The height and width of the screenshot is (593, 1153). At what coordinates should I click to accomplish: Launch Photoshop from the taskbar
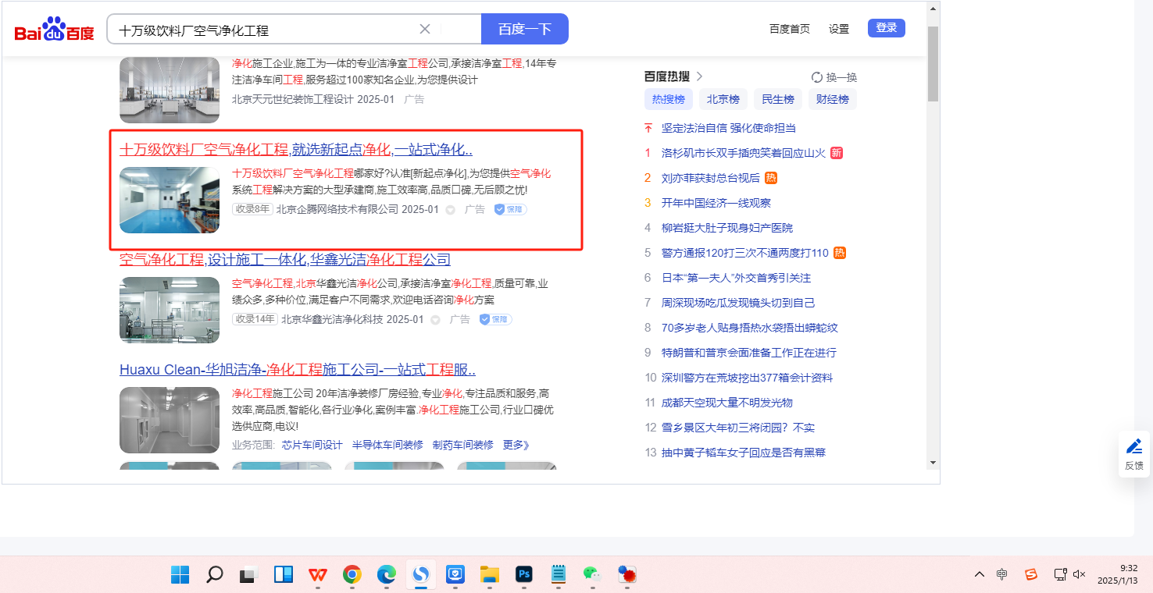(524, 575)
